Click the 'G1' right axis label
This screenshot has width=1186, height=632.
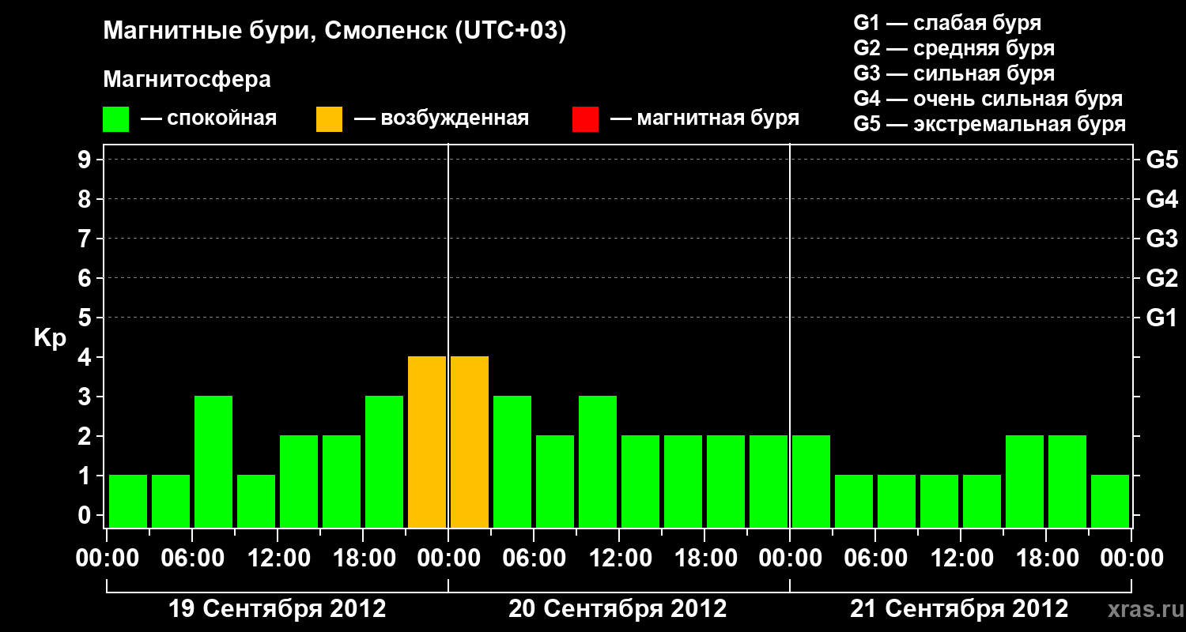1161,318
